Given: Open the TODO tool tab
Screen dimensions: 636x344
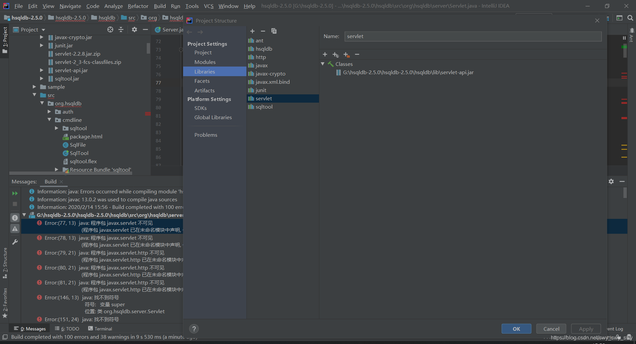Looking at the screenshot, I should click(x=67, y=329).
